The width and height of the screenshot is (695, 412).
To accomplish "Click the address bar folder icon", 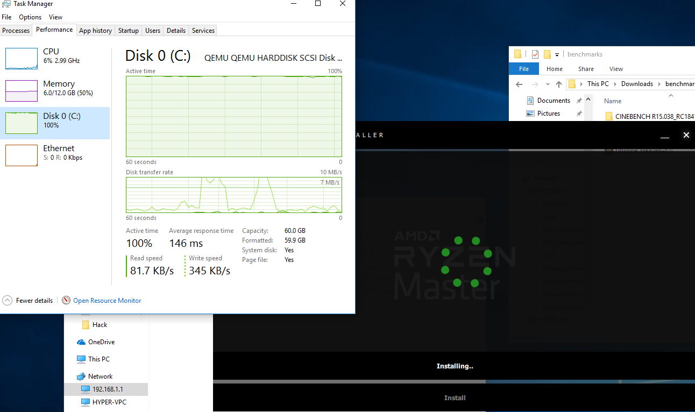I will (572, 84).
